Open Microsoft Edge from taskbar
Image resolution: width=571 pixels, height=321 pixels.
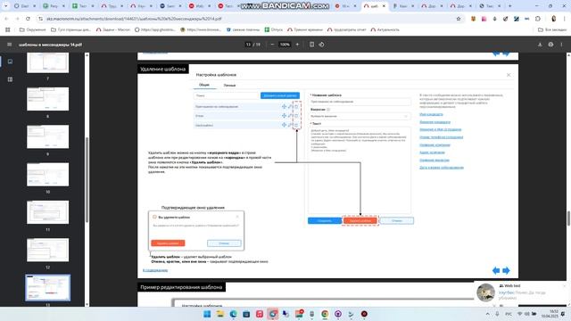tap(233, 314)
